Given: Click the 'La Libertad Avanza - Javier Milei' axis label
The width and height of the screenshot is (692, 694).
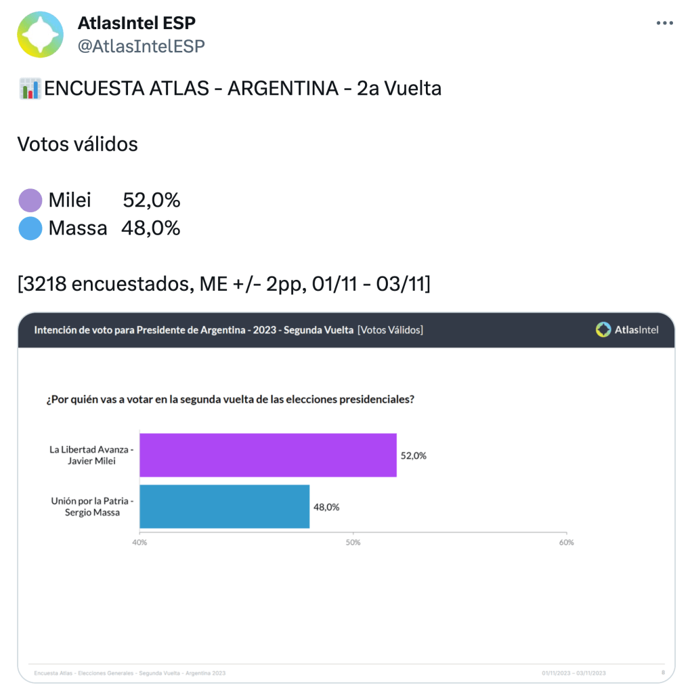Looking at the screenshot, I should 91,455.
